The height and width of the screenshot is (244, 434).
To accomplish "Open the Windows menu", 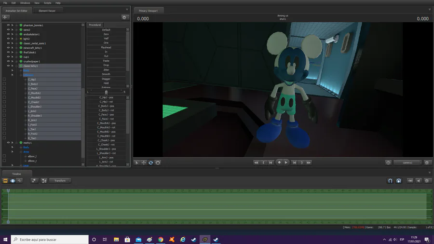I will 25,3.
